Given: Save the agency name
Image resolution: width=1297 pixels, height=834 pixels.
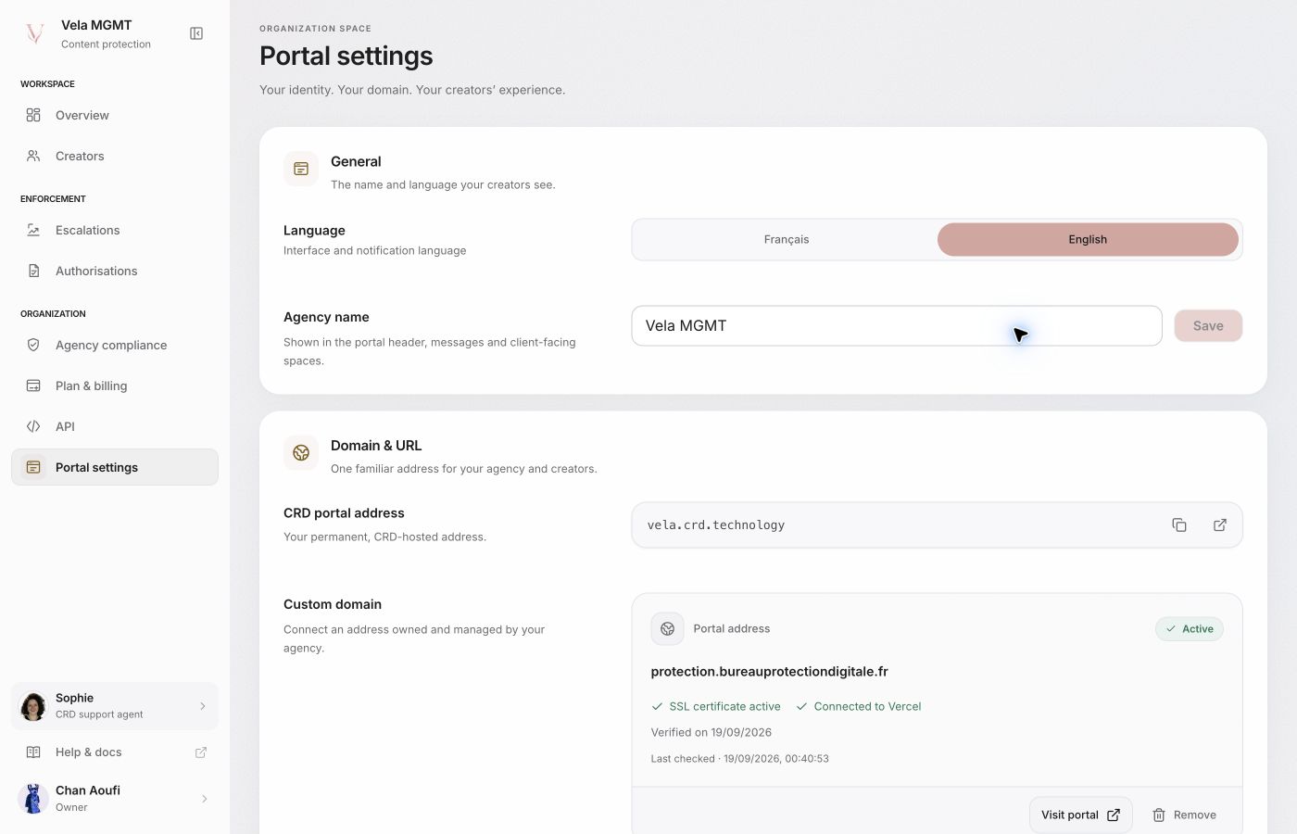Looking at the screenshot, I should tap(1208, 325).
